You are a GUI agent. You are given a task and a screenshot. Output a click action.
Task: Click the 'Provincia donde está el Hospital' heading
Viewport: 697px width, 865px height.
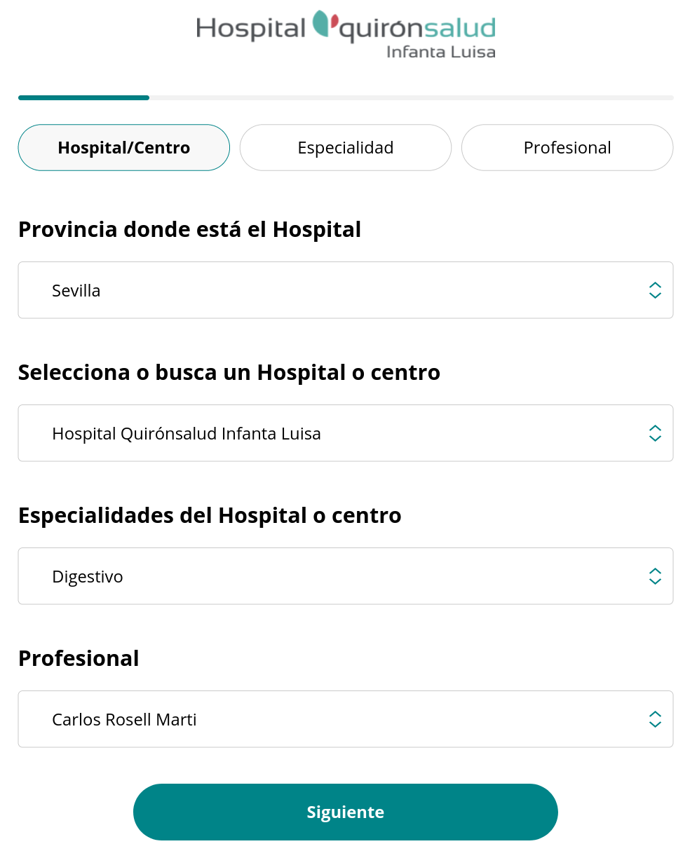[x=189, y=230]
